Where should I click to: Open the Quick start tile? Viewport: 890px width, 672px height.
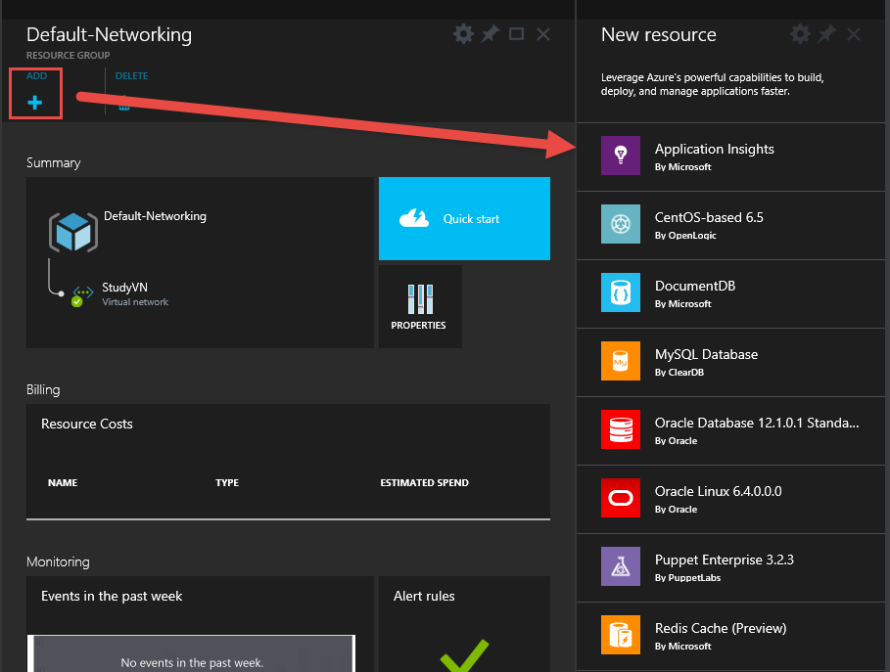click(x=464, y=218)
